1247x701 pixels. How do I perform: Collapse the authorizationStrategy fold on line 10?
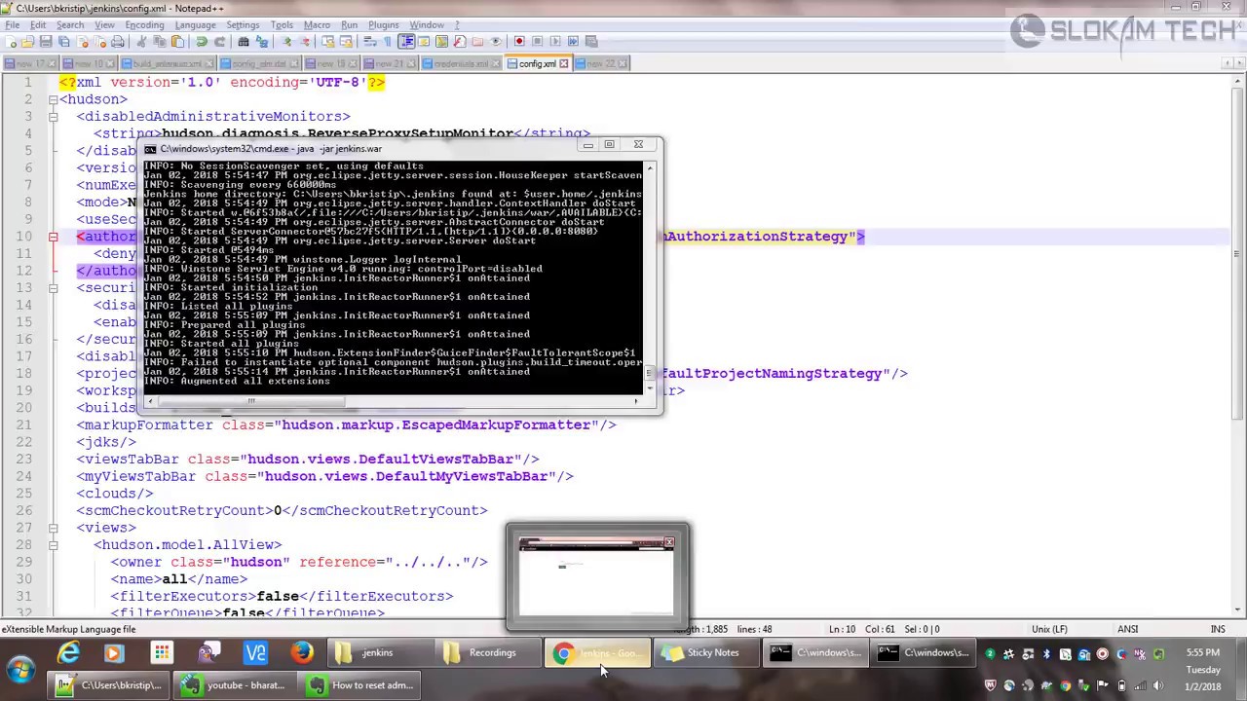[x=54, y=237]
